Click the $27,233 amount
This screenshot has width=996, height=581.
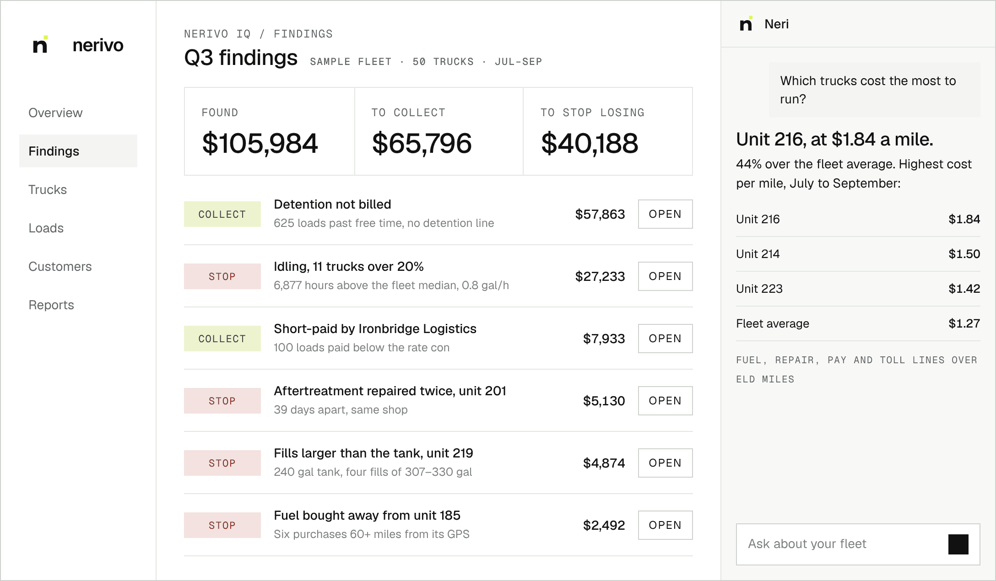600,276
